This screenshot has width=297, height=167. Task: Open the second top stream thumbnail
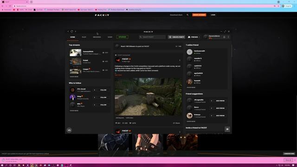coord(75,62)
